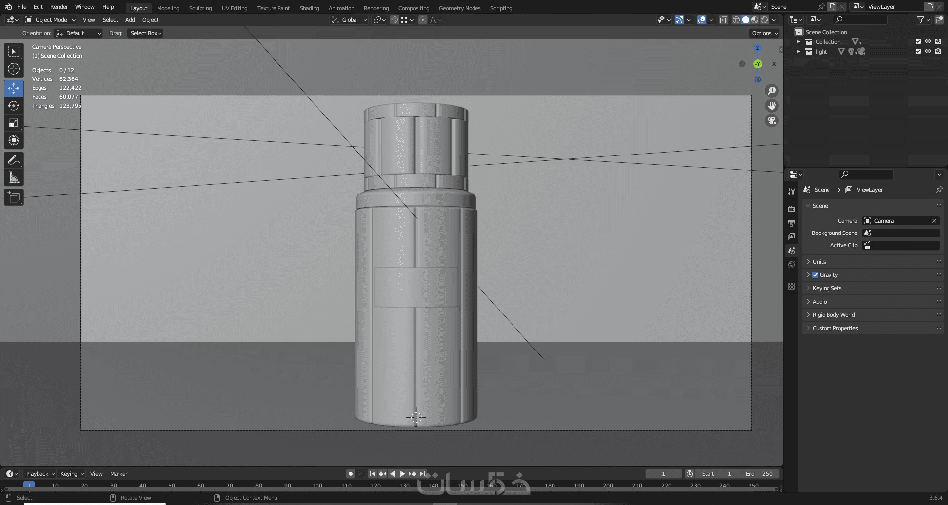Open the Render properties tab
948x505 pixels.
[791, 209]
